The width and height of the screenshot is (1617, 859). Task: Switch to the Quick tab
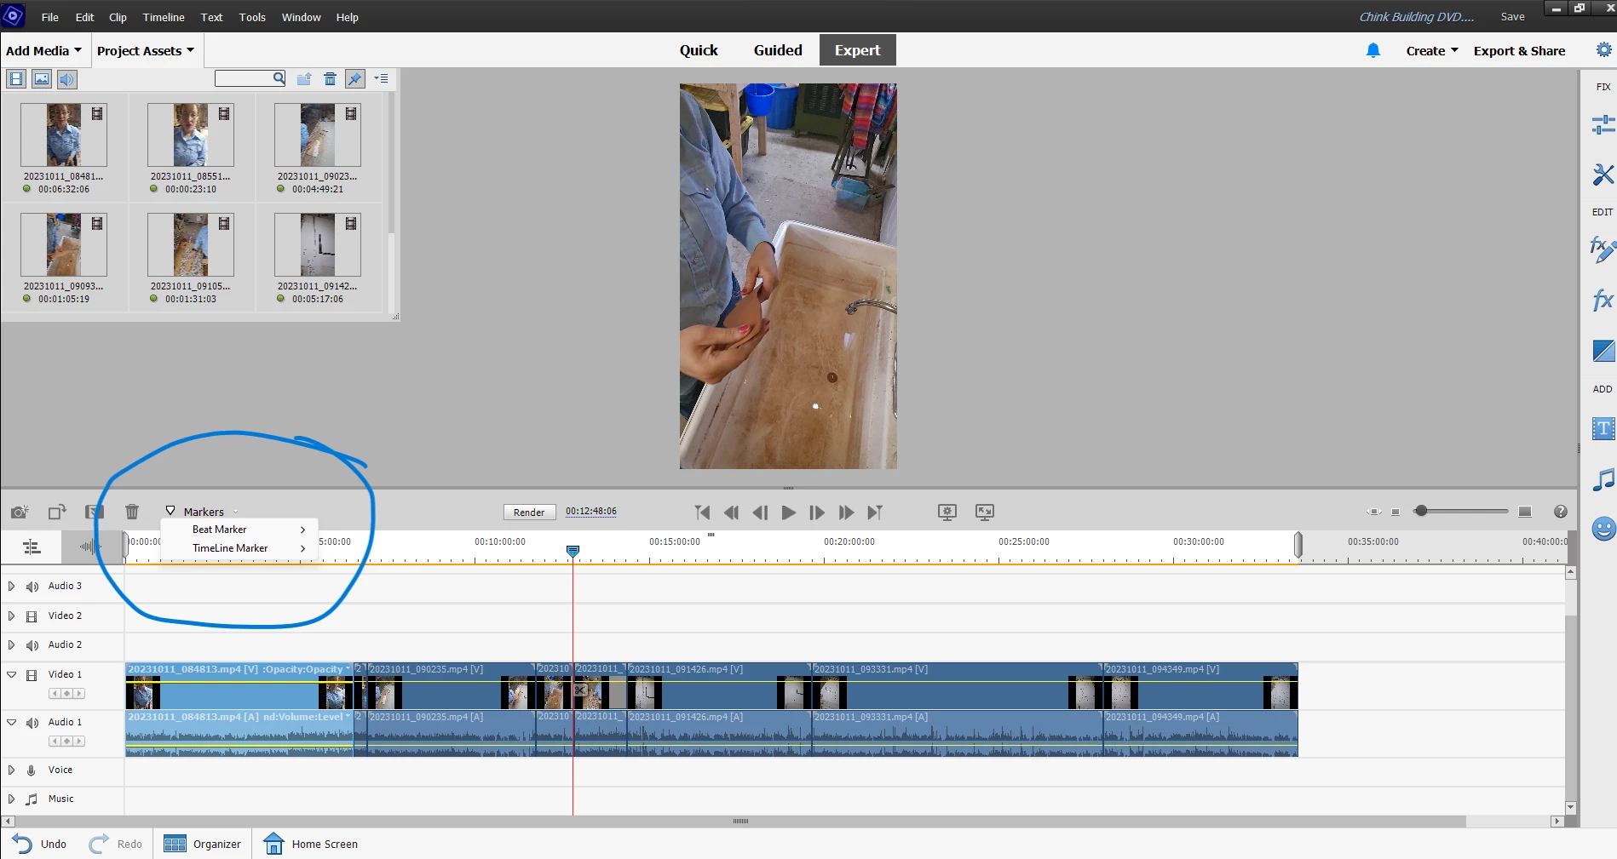coord(699,50)
